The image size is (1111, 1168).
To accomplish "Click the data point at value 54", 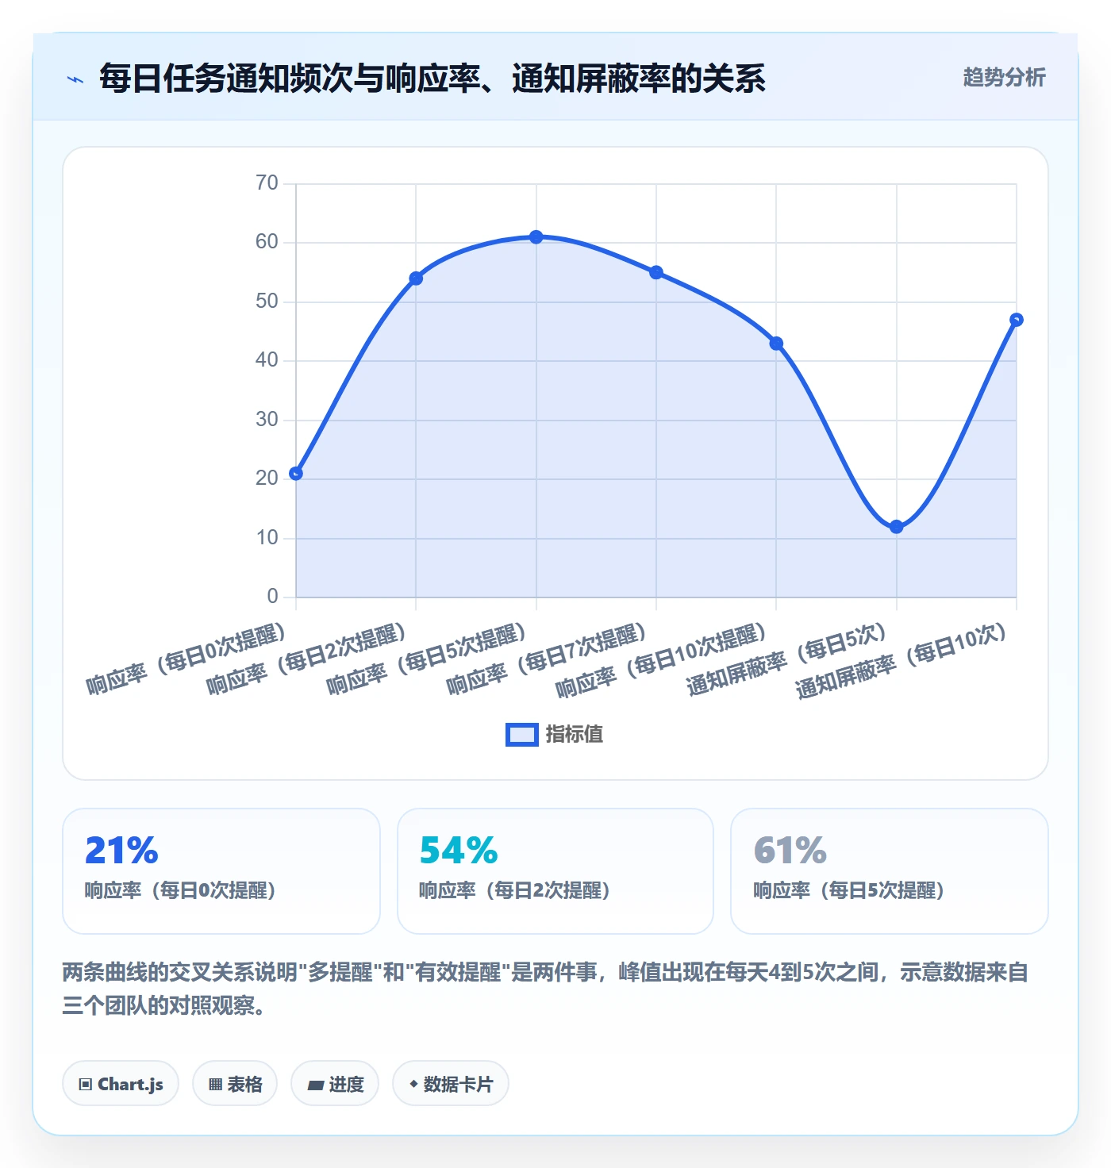I will click(x=416, y=279).
